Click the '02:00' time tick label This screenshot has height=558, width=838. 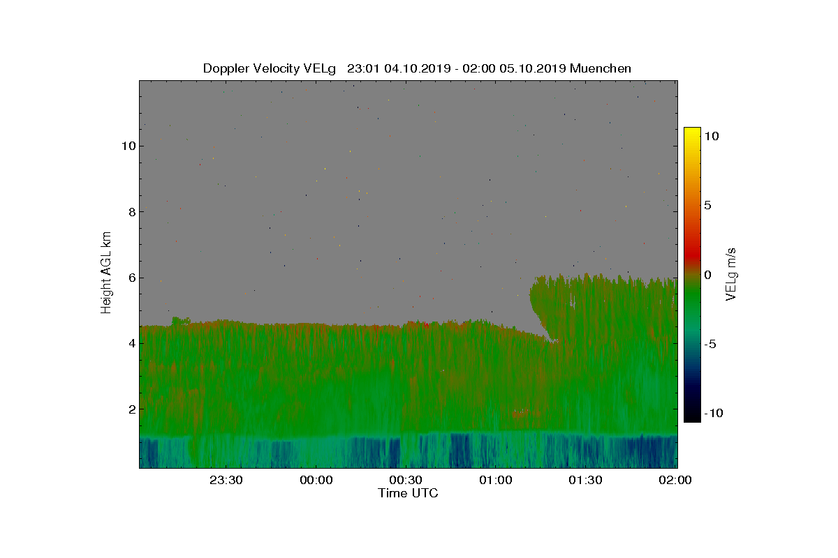click(x=675, y=480)
